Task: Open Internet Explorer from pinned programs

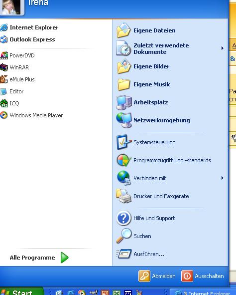Action: [29, 27]
